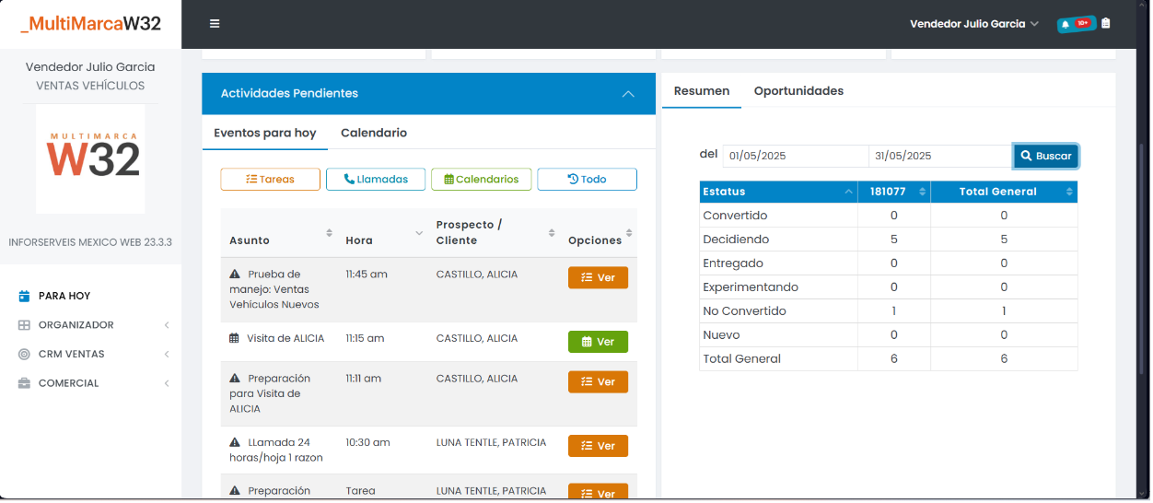The height and width of the screenshot is (503, 1153).
Task: Open the Vendedor Julio Garcia user dropdown
Action: pyautogui.click(x=974, y=24)
